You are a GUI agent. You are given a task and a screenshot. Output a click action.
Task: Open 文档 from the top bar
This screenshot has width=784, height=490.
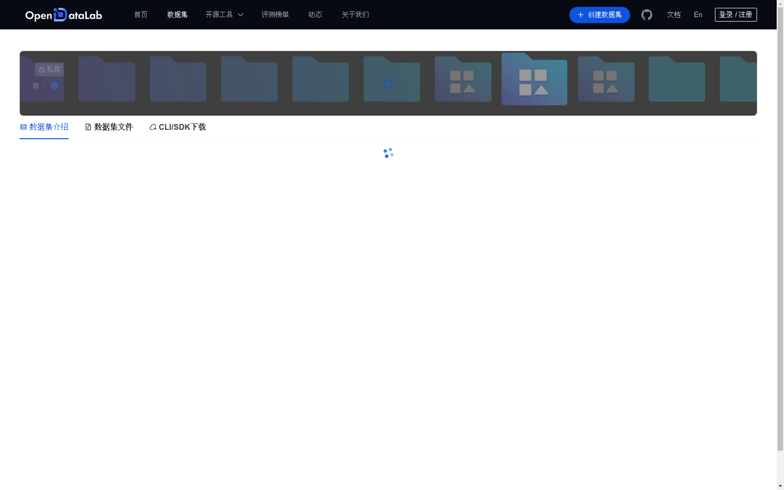click(x=674, y=15)
